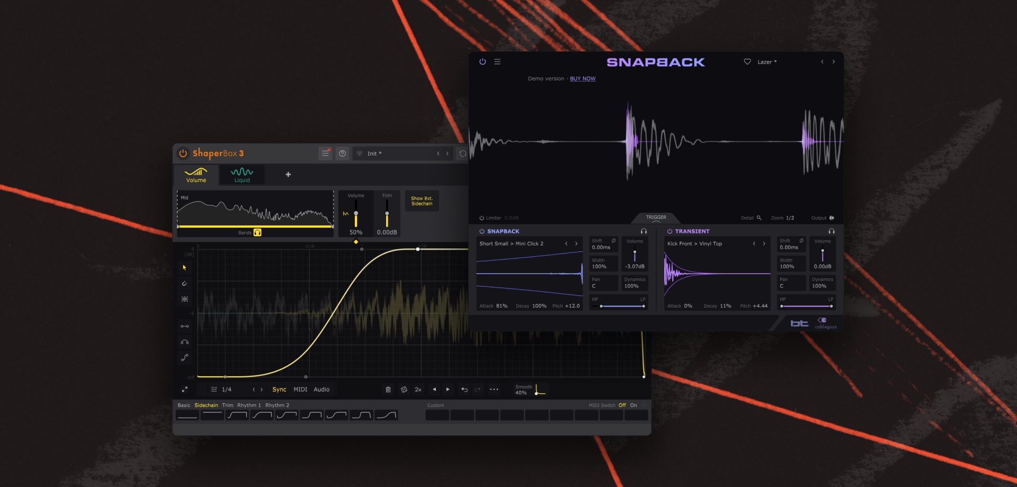
Task: Click the next sample arrow beside Vinyl Top
Action: tap(764, 243)
